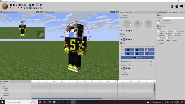Viewport: 185px width, 104px height.
Task: Toggle timeline loop icon
Action: [x=24, y=8]
